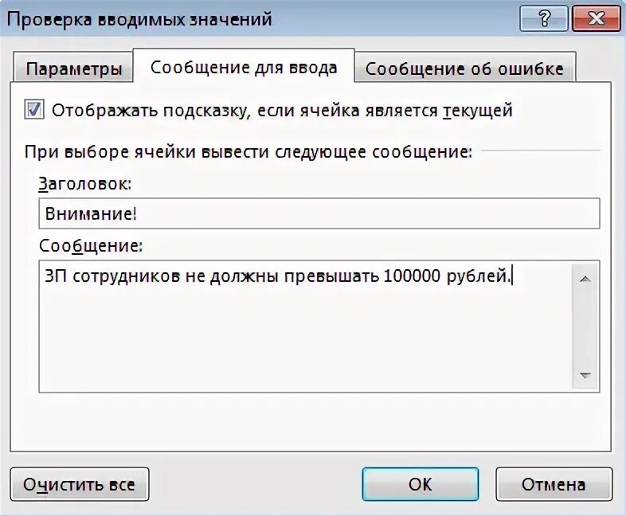Viewport: 626px width, 516px height.
Task: Click the scroll up arrow in message box
Action: [x=585, y=279]
